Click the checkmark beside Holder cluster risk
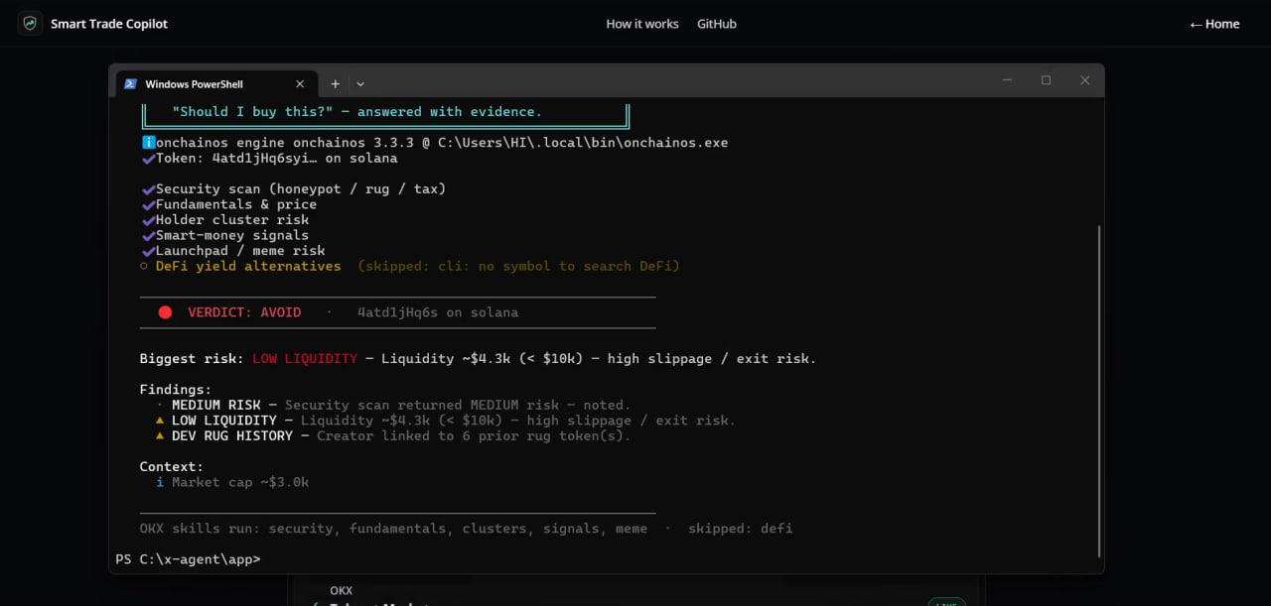Viewport: 1271px width, 606px height. (148, 220)
